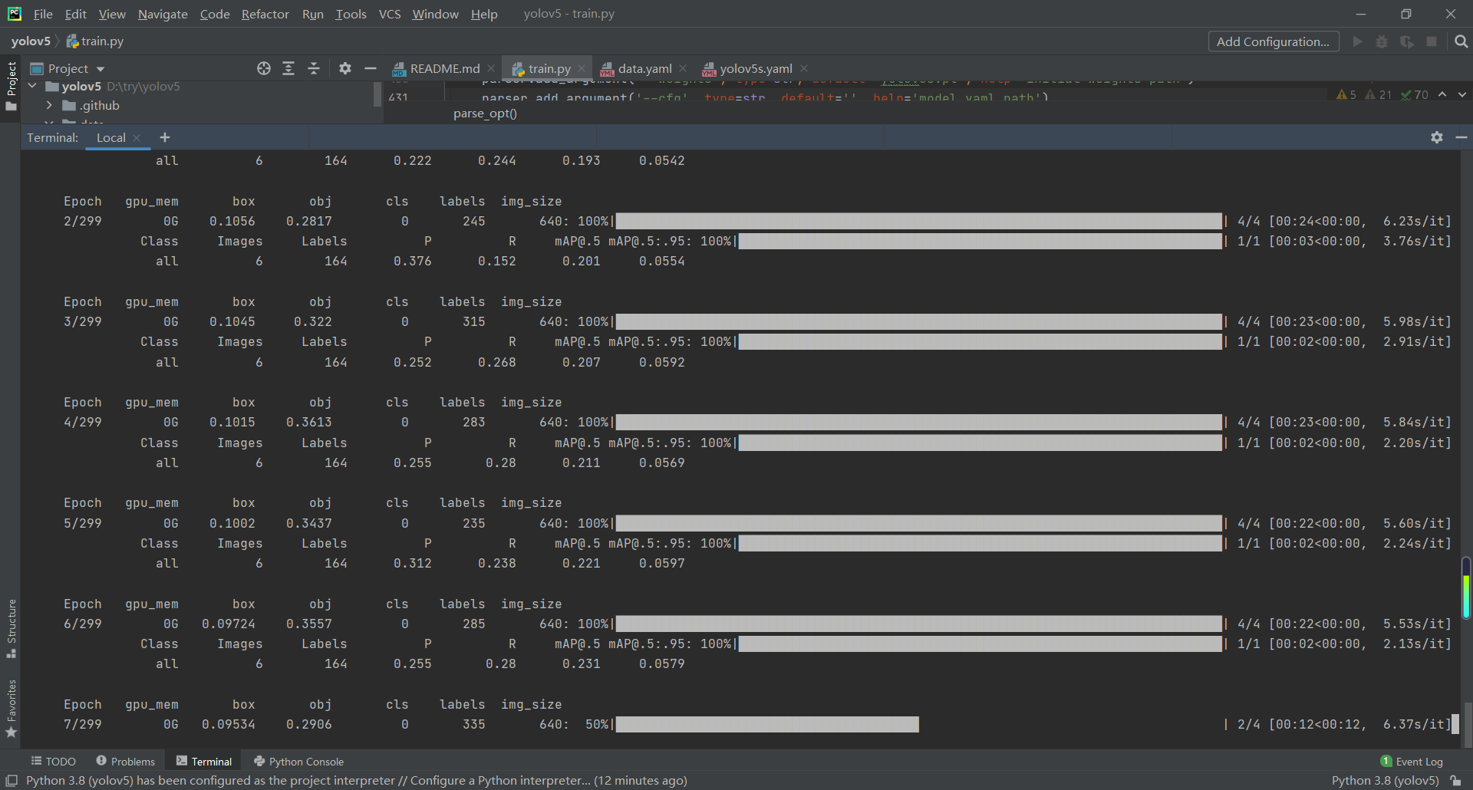Open the Refactor menu
The image size is (1473, 790).
(x=265, y=14)
